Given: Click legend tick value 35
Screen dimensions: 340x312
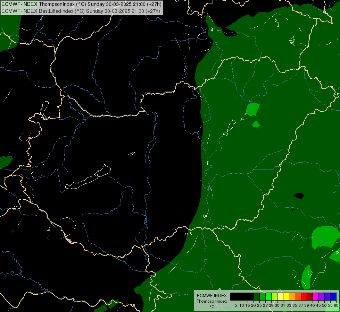Looking at the screenshot, I should click(295, 305).
